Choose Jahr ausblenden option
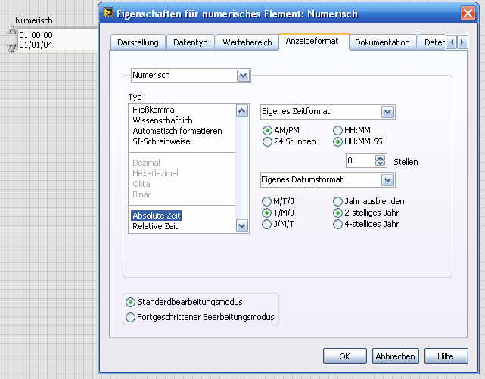The image size is (485, 379). point(337,201)
